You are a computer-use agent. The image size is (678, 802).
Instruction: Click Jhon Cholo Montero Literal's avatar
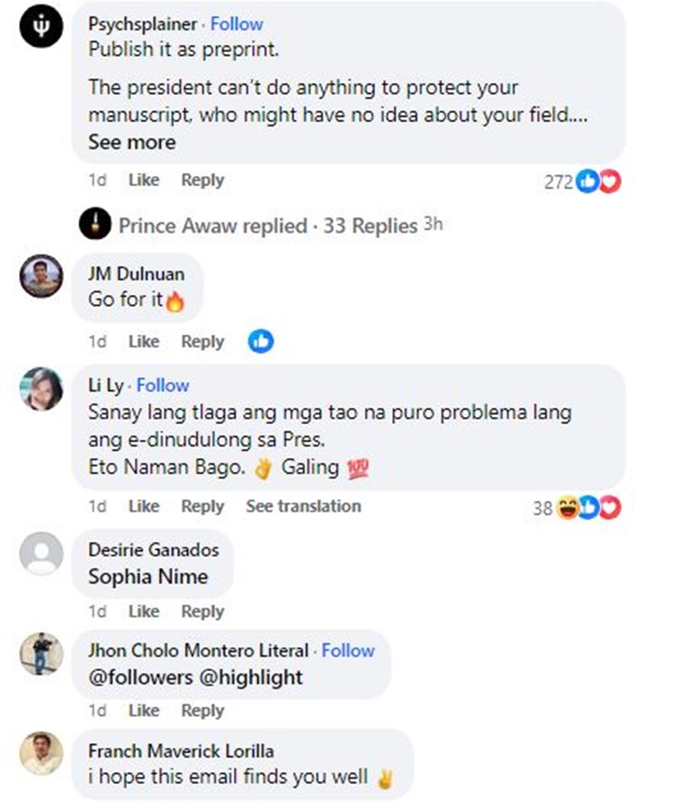point(42,654)
